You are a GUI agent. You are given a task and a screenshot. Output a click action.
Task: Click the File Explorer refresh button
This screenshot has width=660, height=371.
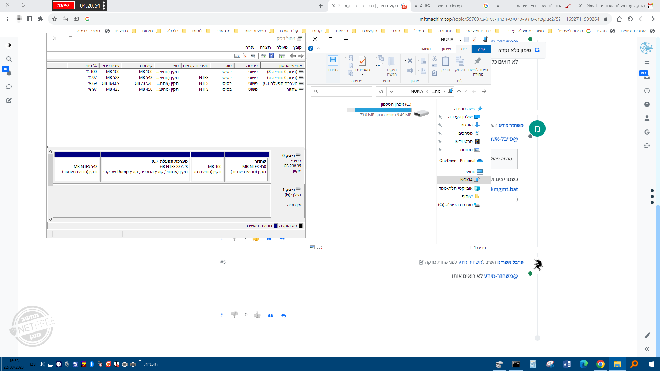(x=381, y=91)
